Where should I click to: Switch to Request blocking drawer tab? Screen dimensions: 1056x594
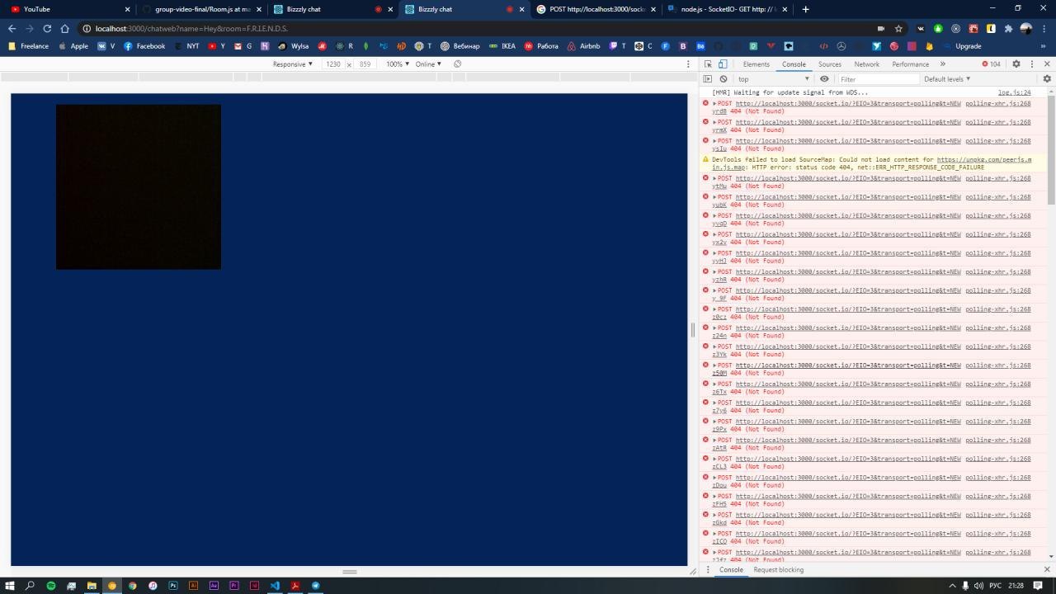(x=778, y=569)
